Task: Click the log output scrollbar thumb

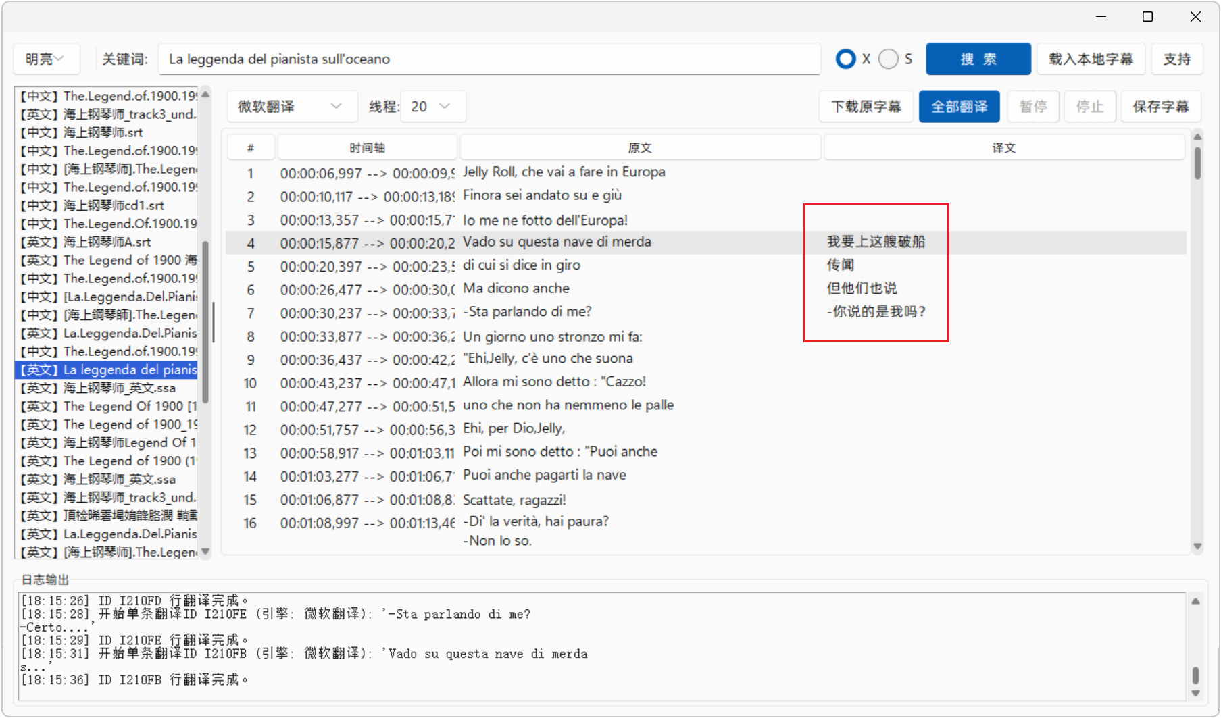Action: tap(1195, 675)
